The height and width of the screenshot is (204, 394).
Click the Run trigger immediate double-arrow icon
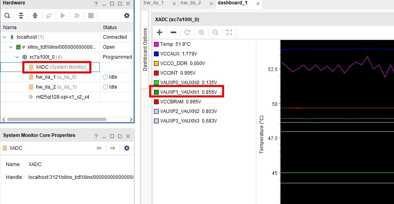click(77, 16)
